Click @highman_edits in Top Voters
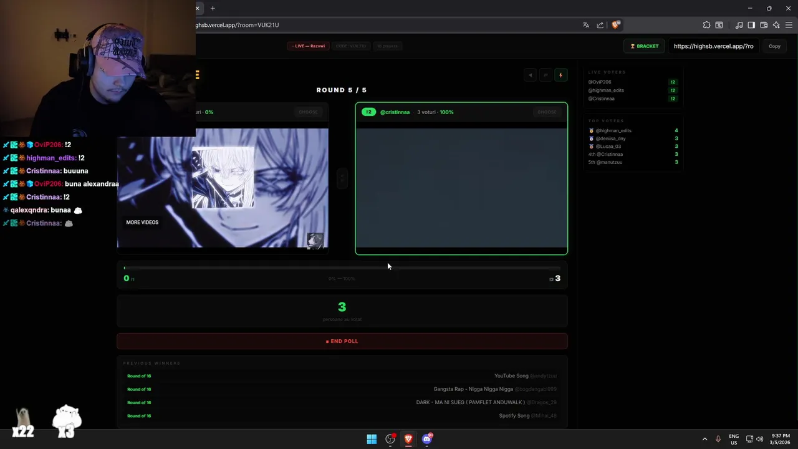 click(x=613, y=131)
